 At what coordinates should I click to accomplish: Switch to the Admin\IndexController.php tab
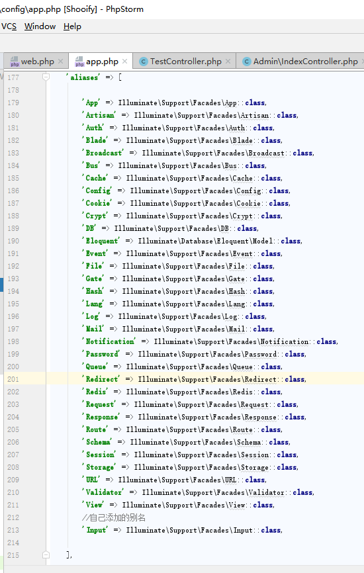click(x=306, y=62)
